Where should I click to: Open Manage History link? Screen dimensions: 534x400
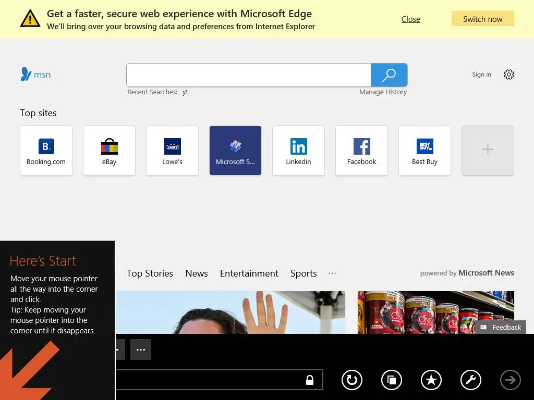(383, 92)
